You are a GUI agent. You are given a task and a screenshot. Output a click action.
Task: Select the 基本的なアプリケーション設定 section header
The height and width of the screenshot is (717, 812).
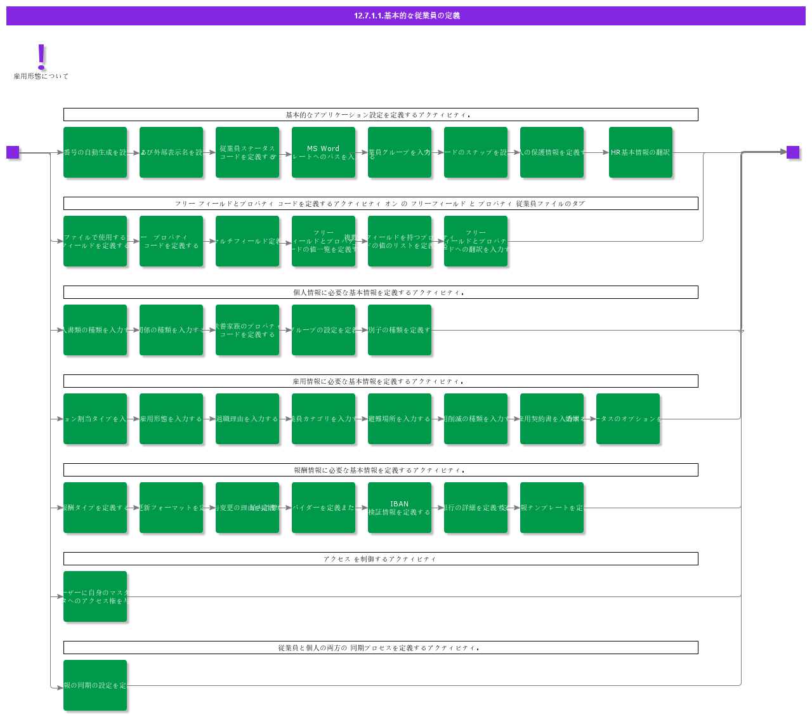pyautogui.click(x=381, y=115)
